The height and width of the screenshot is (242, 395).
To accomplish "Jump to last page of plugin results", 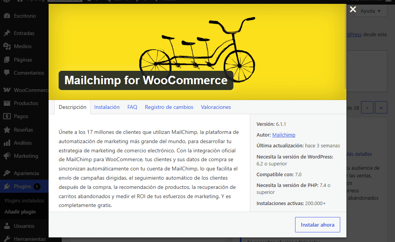I will pyautogui.click(x=381, y=108).
